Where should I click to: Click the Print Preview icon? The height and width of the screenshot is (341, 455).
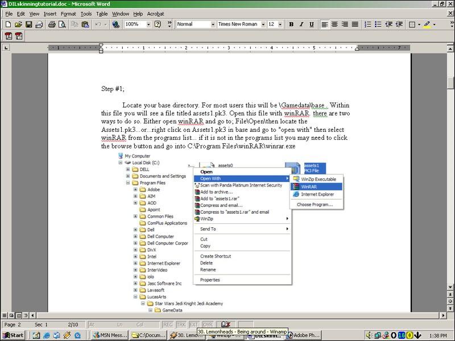[x=63, y=24]
